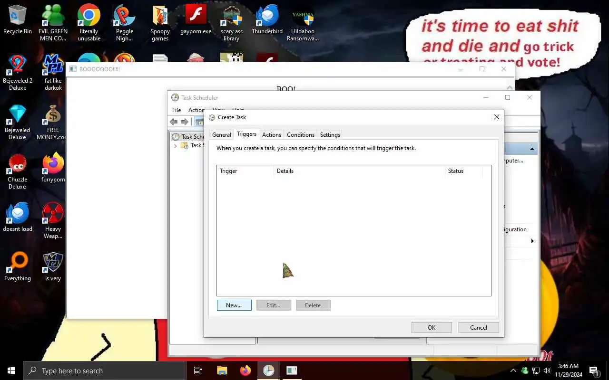Launch the Chuzzle Deluxe shortcut
Screen dimensions: 609x380
pyautogui.click(x=18, y=171)
